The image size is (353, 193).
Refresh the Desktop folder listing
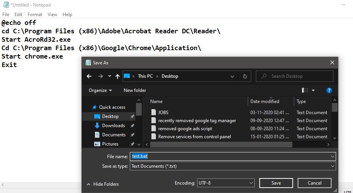[245, 76]
